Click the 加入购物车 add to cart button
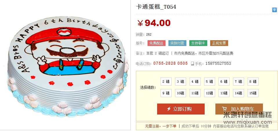Viewport: 278px width, 131px height. (239, 109)
